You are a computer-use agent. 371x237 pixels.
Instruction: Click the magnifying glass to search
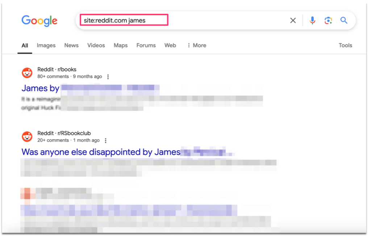click(343, 21)
